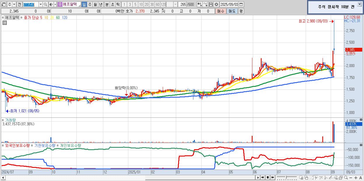Screen dimensions: 364x181
Task: Click the add-indicator candle icon
Action: [200, 4]
